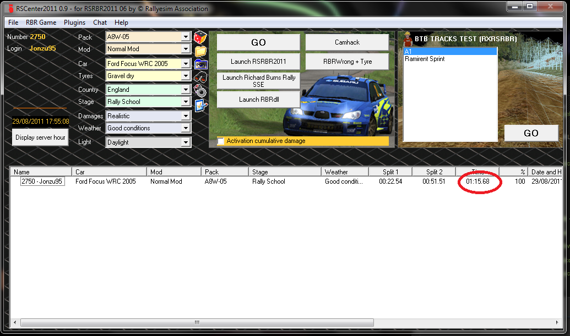Expand the Pack dropdown A8W-05
The width and height of the screenshot is (570, 336).
[x=186, y=37]
